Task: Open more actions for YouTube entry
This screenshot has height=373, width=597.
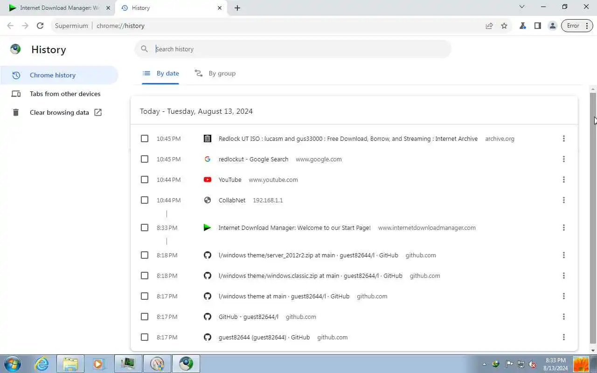Action: click(563, 180)
